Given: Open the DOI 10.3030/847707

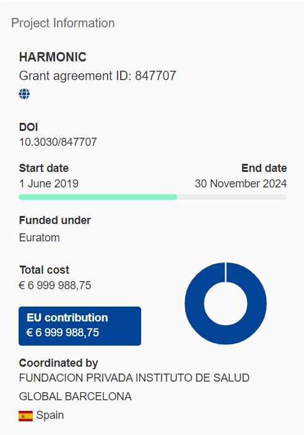Looking at the screenshot, I should click(58, 142).
